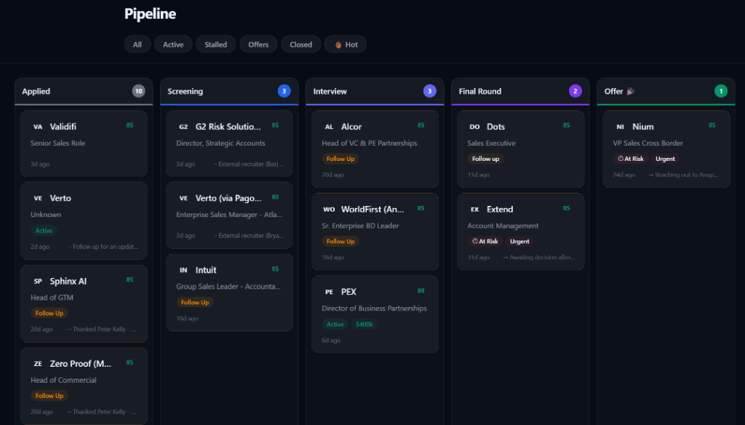Click the AL avatar for Alcor
745x425 pixels.
tap(330, 127)
